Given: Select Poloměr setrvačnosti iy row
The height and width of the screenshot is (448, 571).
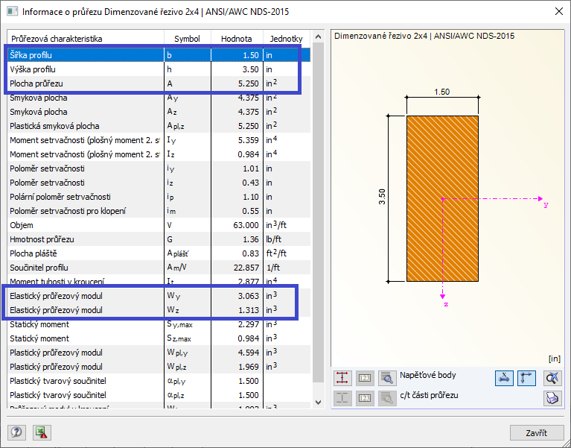Looking at the screenshot, I should tap(159, 168).
